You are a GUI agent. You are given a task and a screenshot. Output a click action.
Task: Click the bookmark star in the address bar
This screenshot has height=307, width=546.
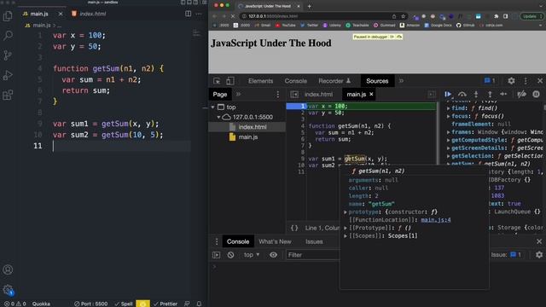403,16
